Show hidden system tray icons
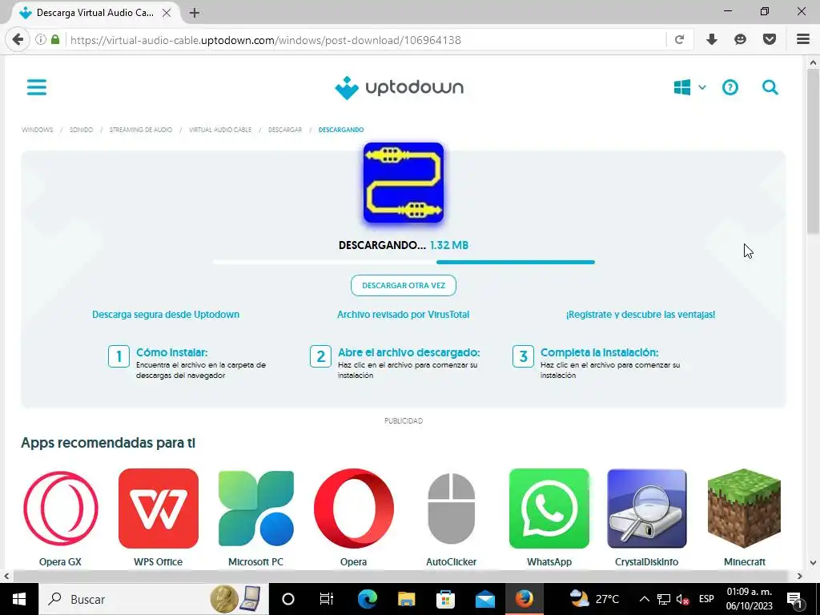The image size is (820, 615). [x=645, y=599]
